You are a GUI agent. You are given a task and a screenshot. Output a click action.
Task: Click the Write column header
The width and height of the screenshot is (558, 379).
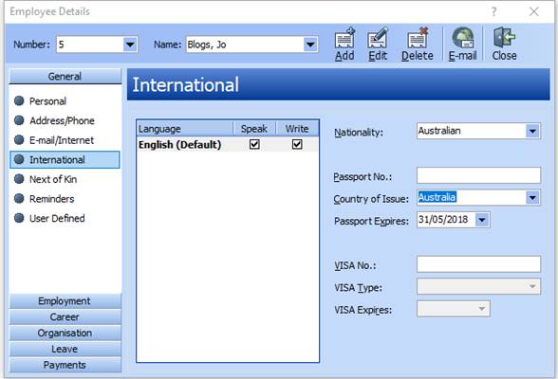tap(297, 129)
